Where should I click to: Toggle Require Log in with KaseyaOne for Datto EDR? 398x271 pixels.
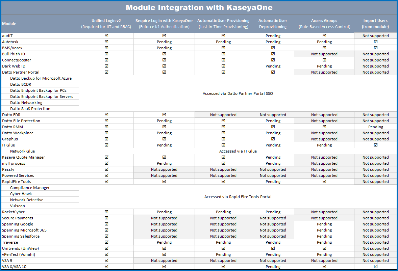[164, 115]
